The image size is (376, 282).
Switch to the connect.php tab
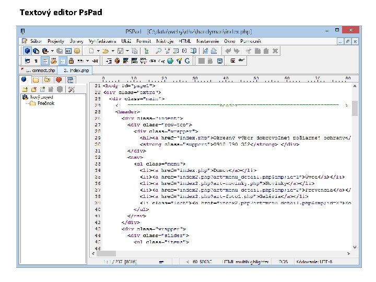pos(38,70)
